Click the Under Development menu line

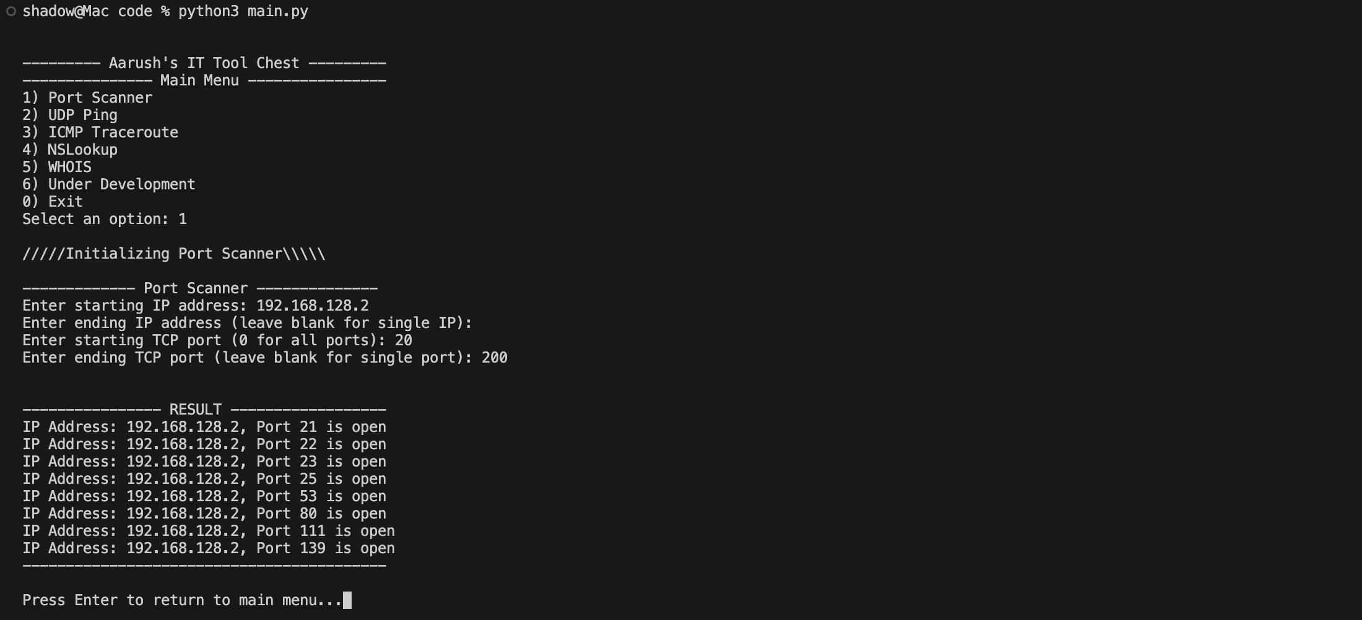tap(109, 184)
